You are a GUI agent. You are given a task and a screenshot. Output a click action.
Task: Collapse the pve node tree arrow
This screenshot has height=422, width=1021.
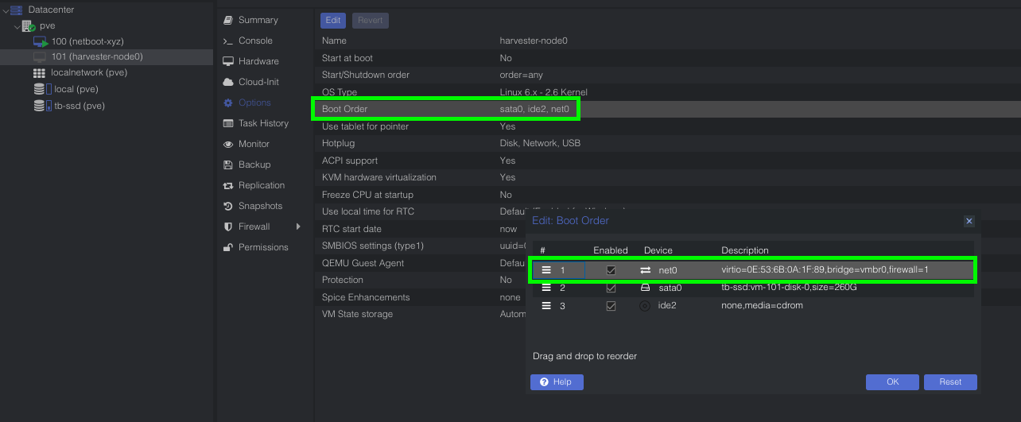pos(17,26)
